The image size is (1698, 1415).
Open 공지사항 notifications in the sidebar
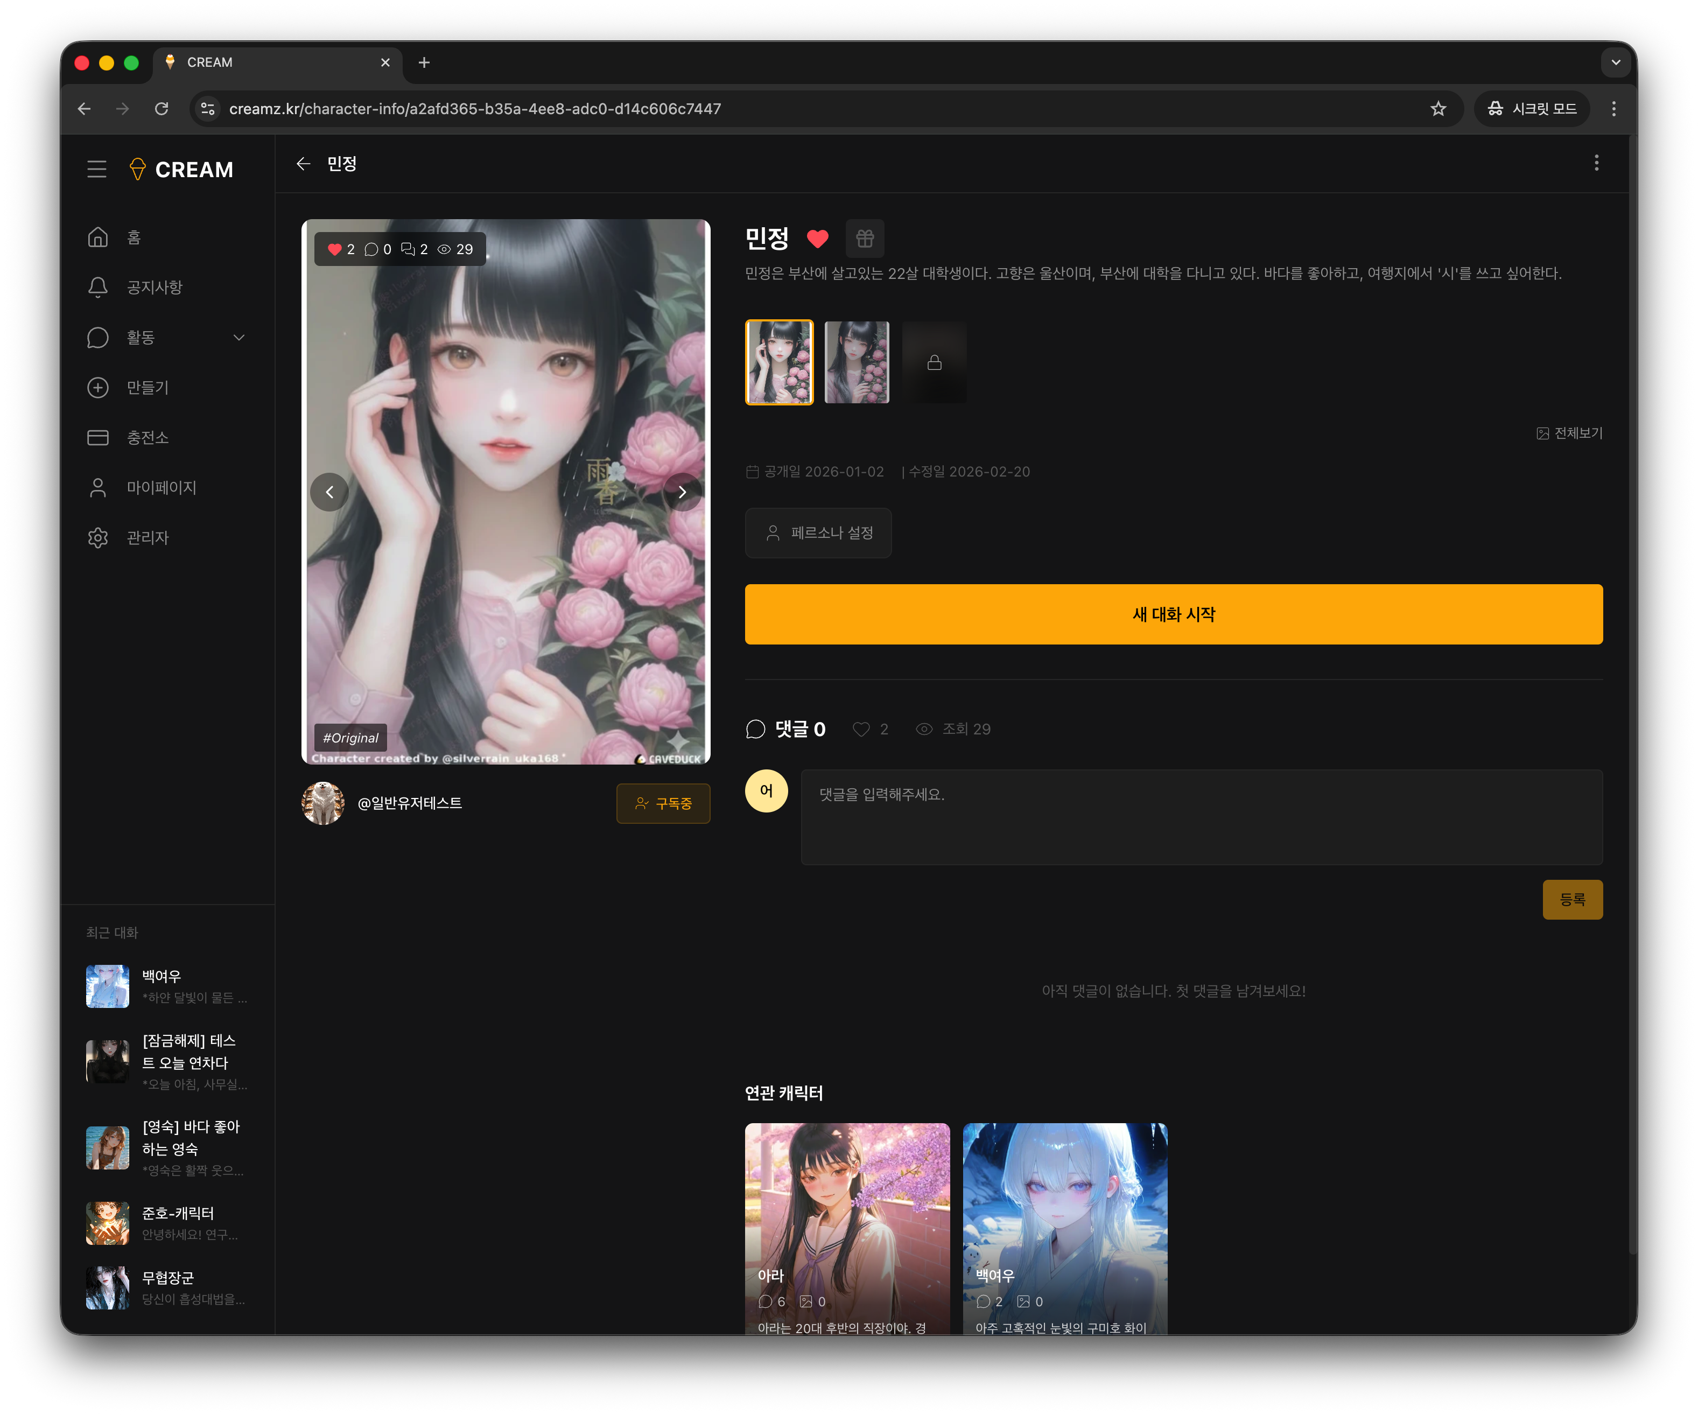(x=153, y=287)
